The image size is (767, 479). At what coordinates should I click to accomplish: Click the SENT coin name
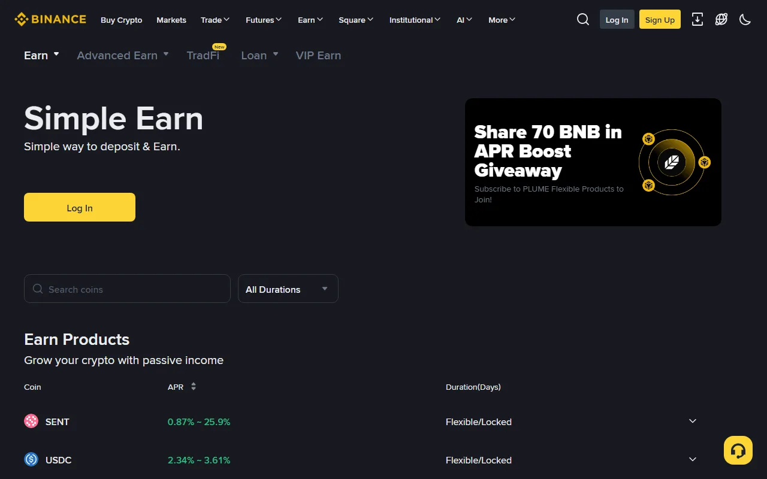tap(58, 422)
